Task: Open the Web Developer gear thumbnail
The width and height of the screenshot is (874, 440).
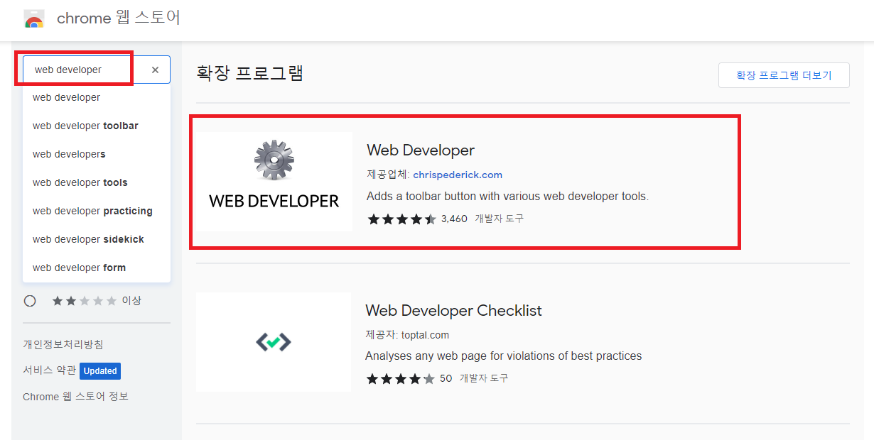Action: pos(274,182)
